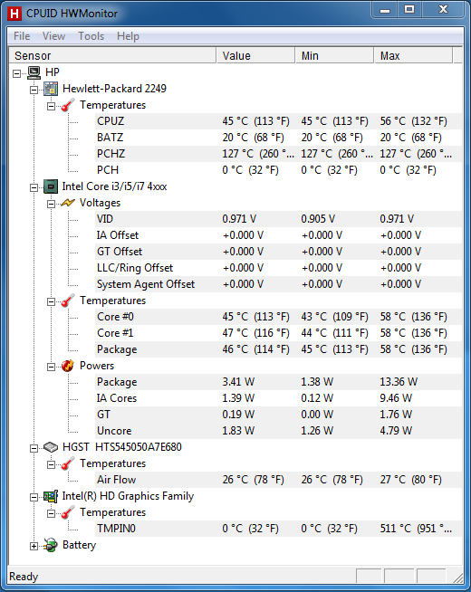Select the IA Cores power row

pos(278,398)
